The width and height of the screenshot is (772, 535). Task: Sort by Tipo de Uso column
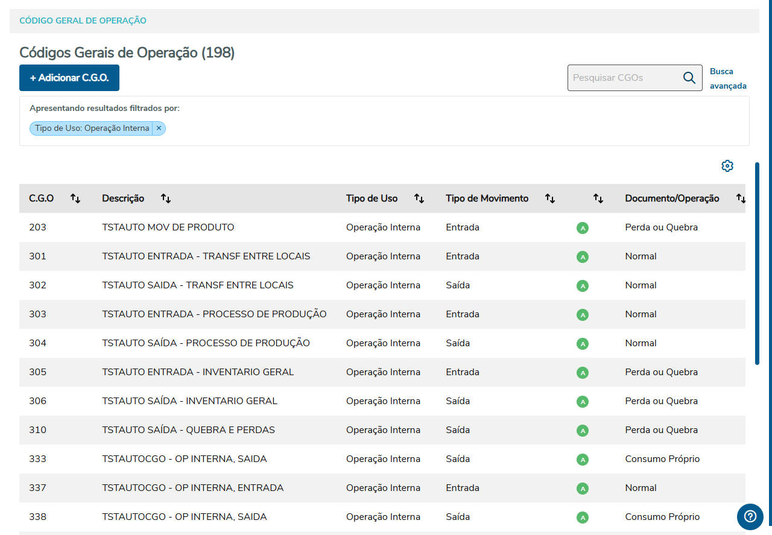click(x=419, y=198)
